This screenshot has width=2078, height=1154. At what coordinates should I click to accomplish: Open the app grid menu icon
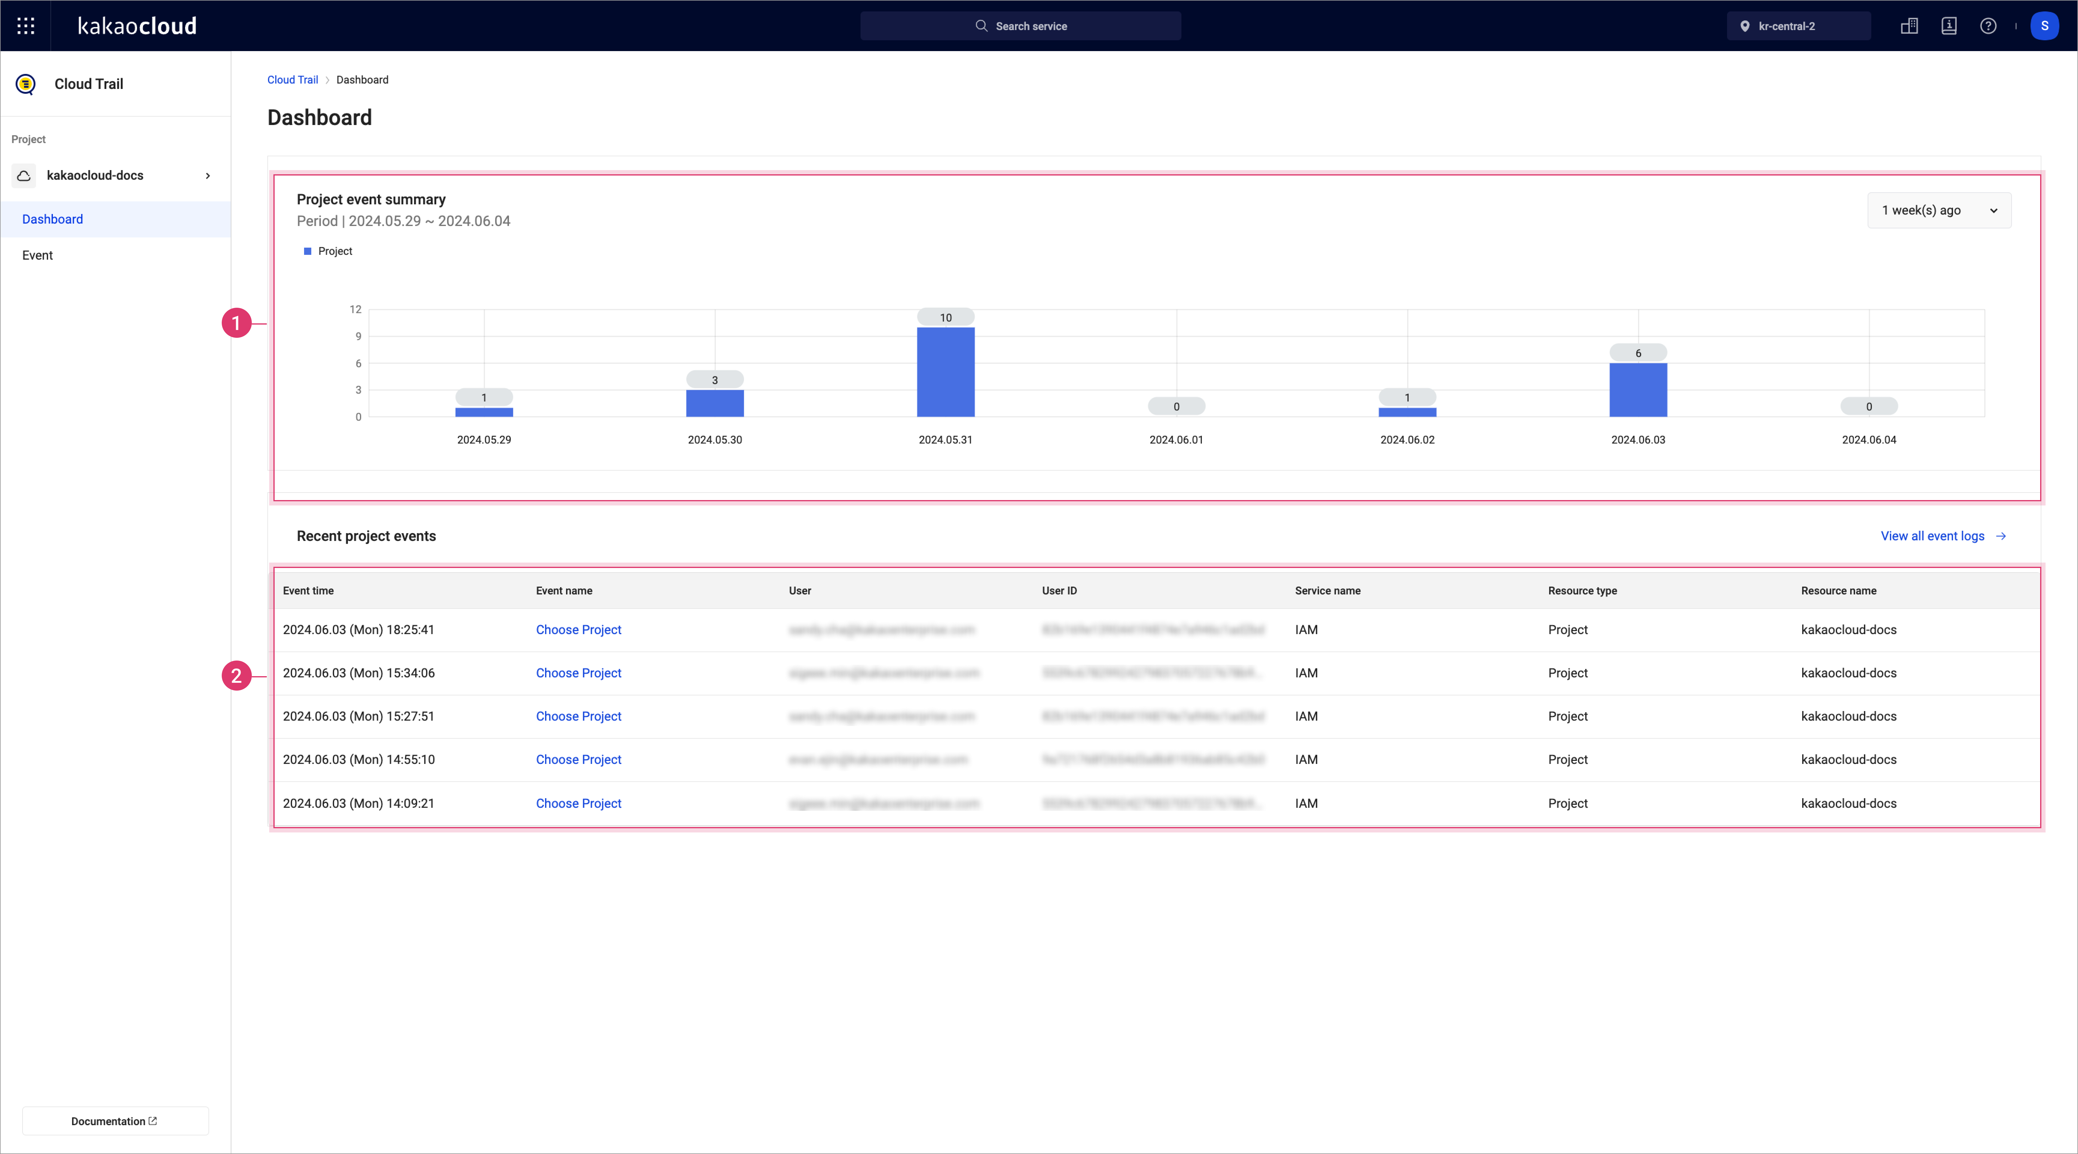point(26,26)
